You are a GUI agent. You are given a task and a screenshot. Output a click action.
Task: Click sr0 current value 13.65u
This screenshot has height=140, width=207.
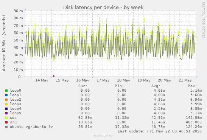(85, 122)
